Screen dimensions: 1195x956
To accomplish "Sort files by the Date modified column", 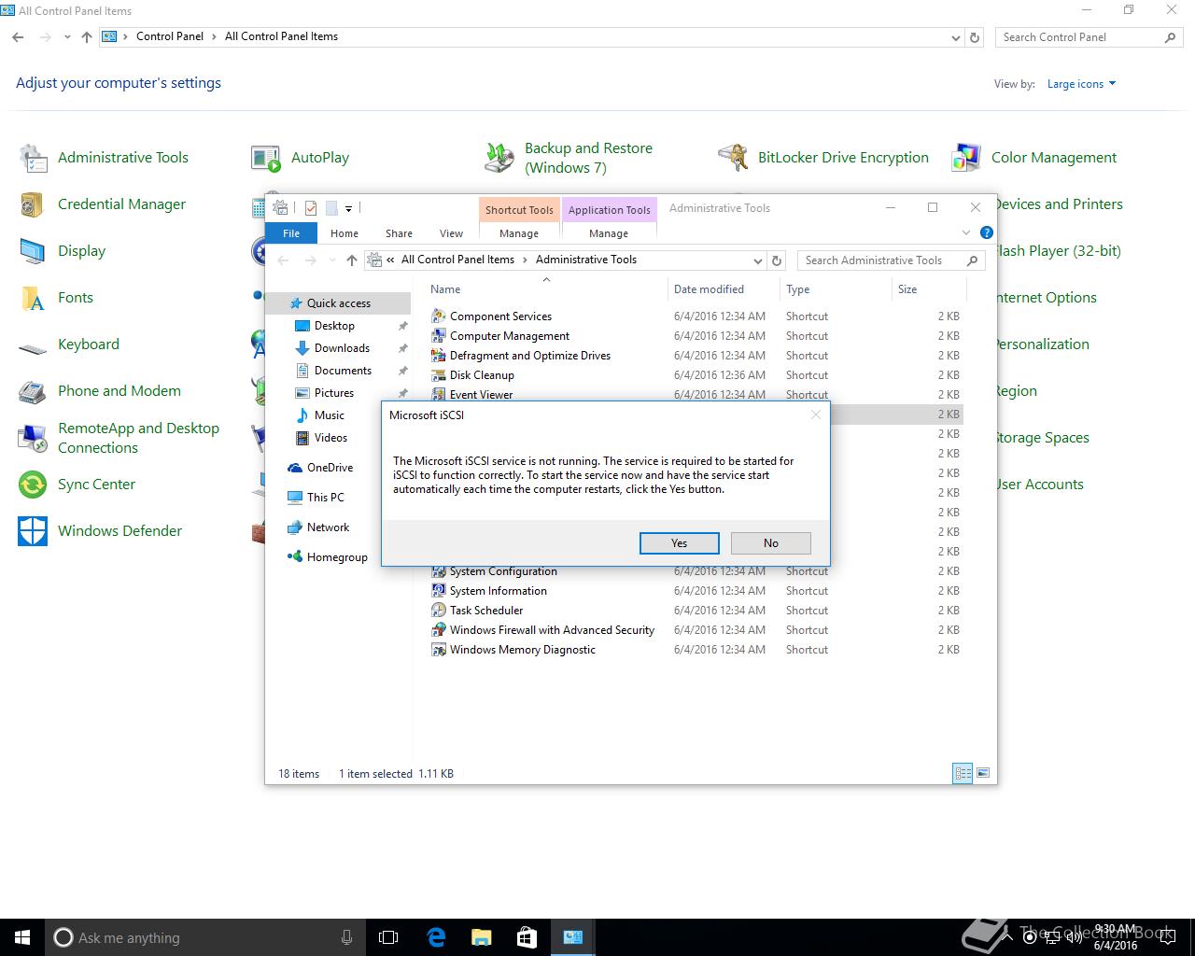I will pyautogui.click(x=710, y=289).
